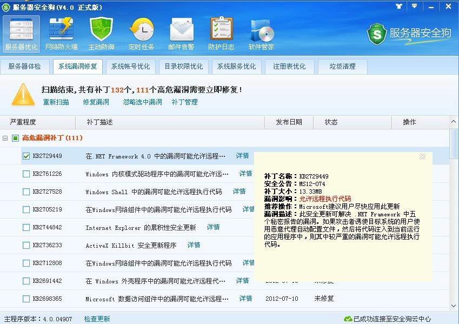459x324 pixels.
Task: Sort by the 发布日期 column header
Action: click(x=289, y=122)
